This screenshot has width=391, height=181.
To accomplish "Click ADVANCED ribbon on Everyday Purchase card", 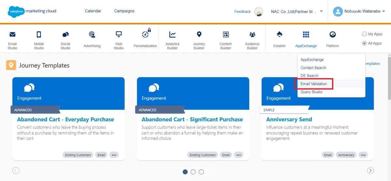I will click(x=35, y=110).
